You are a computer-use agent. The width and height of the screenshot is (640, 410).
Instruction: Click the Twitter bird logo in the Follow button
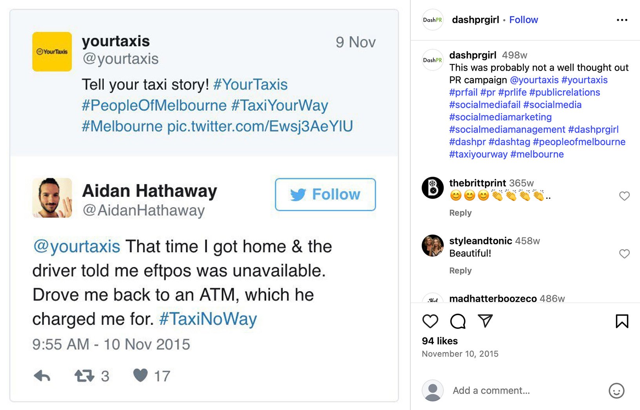(x=298, y=194)
